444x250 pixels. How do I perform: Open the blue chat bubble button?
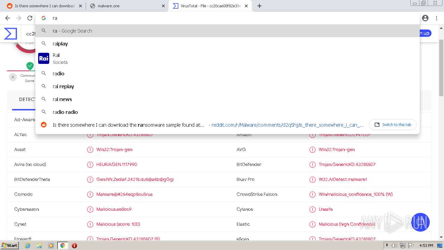click(x=420, y=222)
